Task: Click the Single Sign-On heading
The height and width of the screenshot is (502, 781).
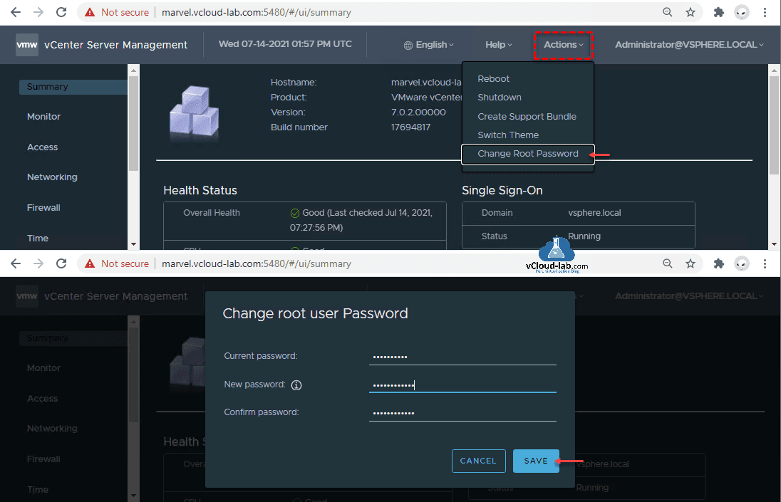Action: click(502, 191)
